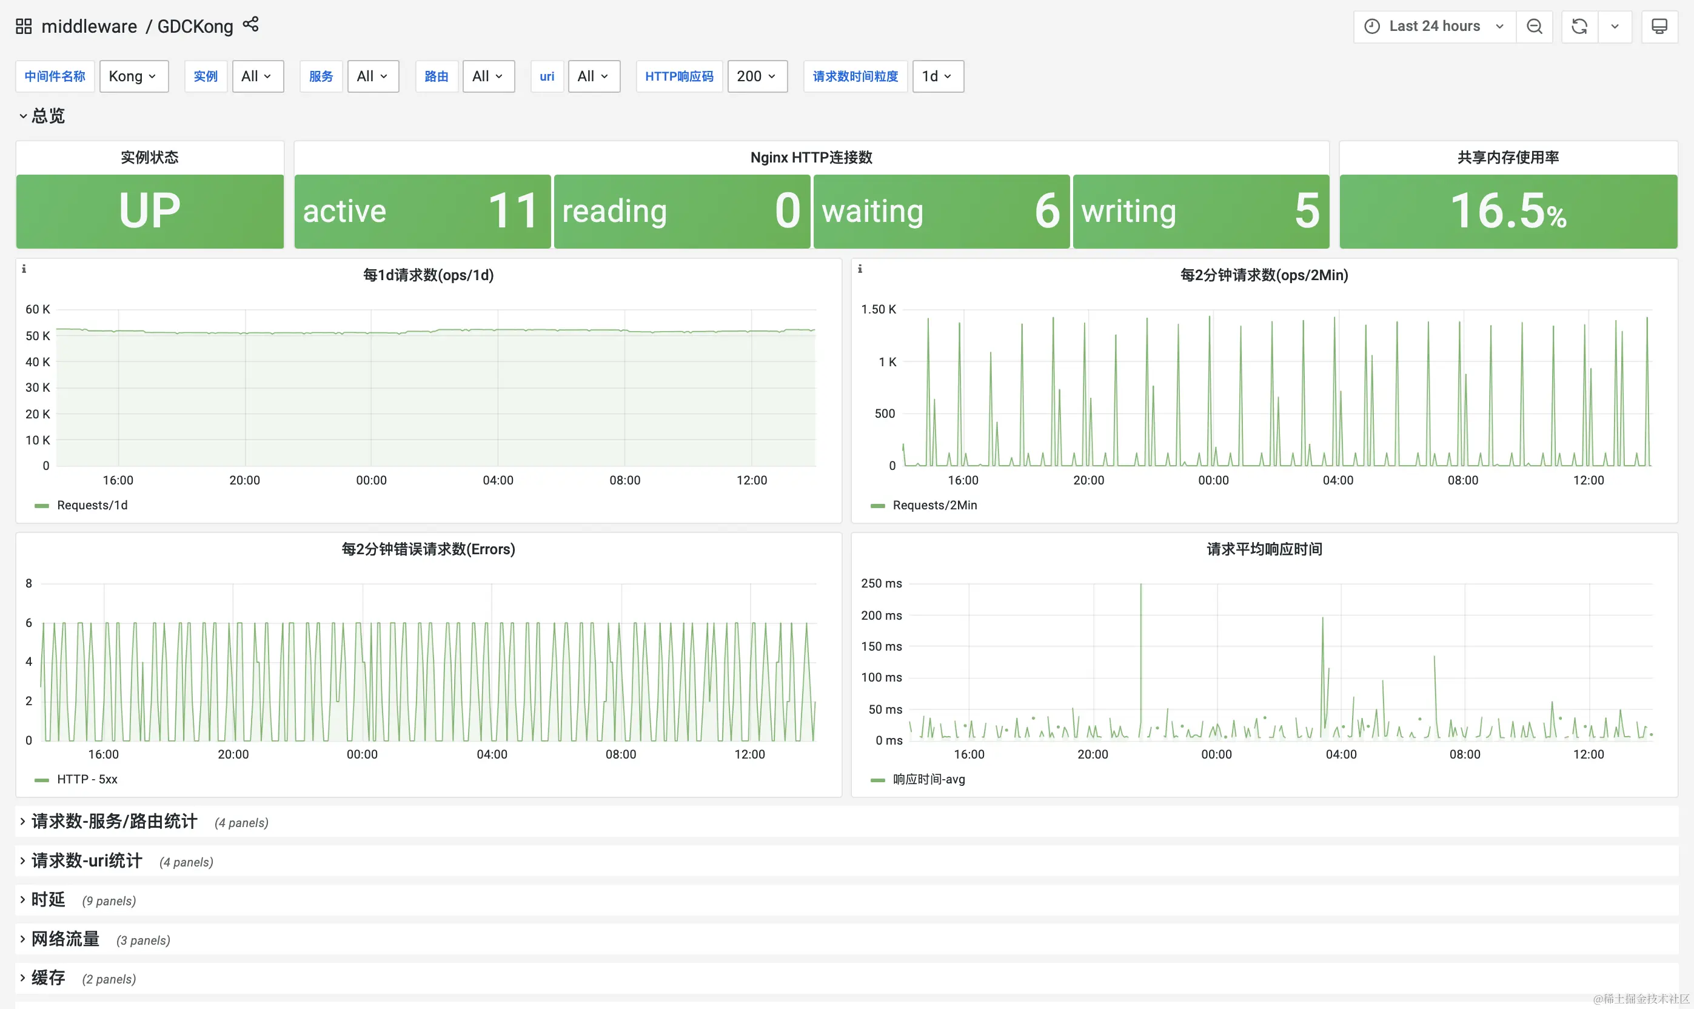Image resolution: width=1694 pixels, height=1009 pixels.
Task: Click the clock icon in time picker
Action: click(1373, 27)
